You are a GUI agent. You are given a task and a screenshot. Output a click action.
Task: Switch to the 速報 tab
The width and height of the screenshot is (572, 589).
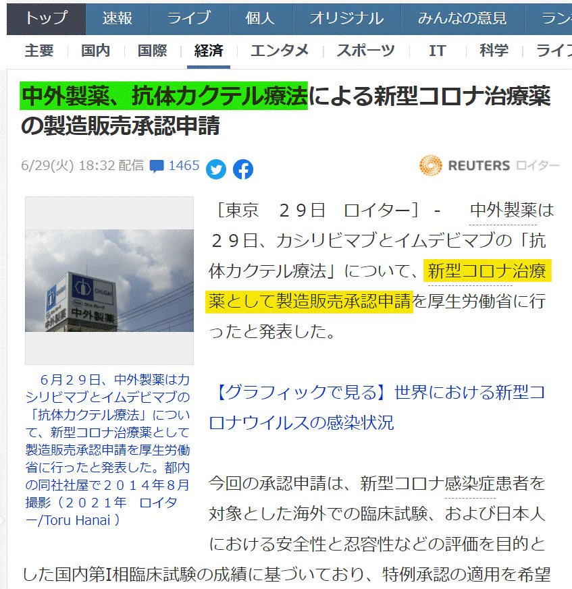[117, 19]
